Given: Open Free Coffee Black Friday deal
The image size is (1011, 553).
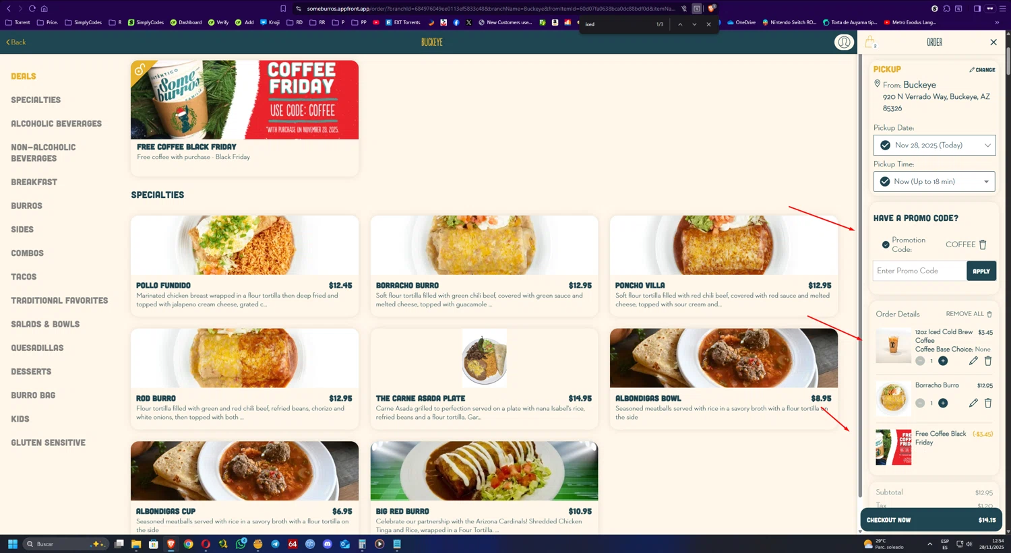Looking at the screenshot, I should pyautogui.click(x=245, y=118).
